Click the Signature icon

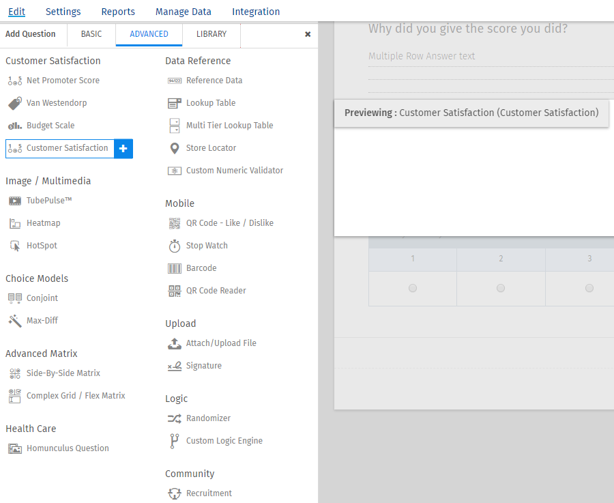pyautogui.click(x=175, y=366)
